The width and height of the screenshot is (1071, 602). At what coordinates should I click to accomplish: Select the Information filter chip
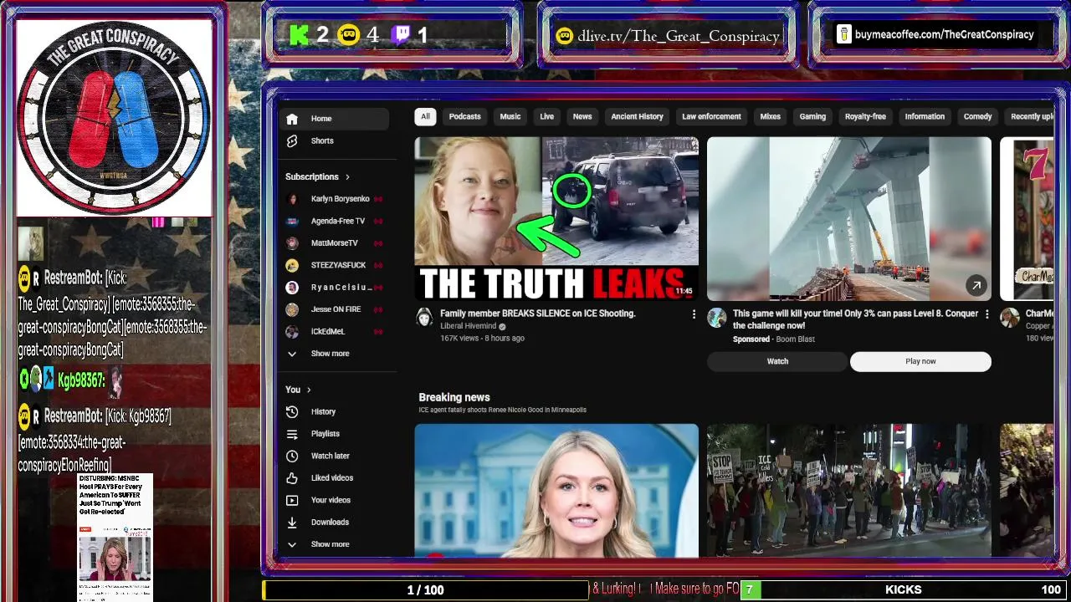click(x=925, y=117)
